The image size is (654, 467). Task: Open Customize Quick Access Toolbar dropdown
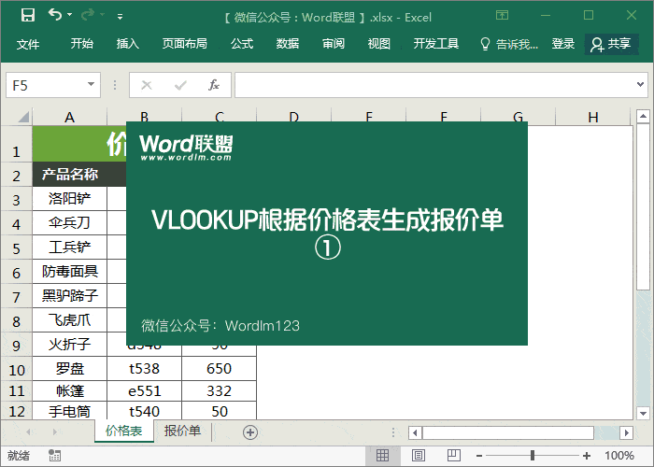tap(121, 17)
